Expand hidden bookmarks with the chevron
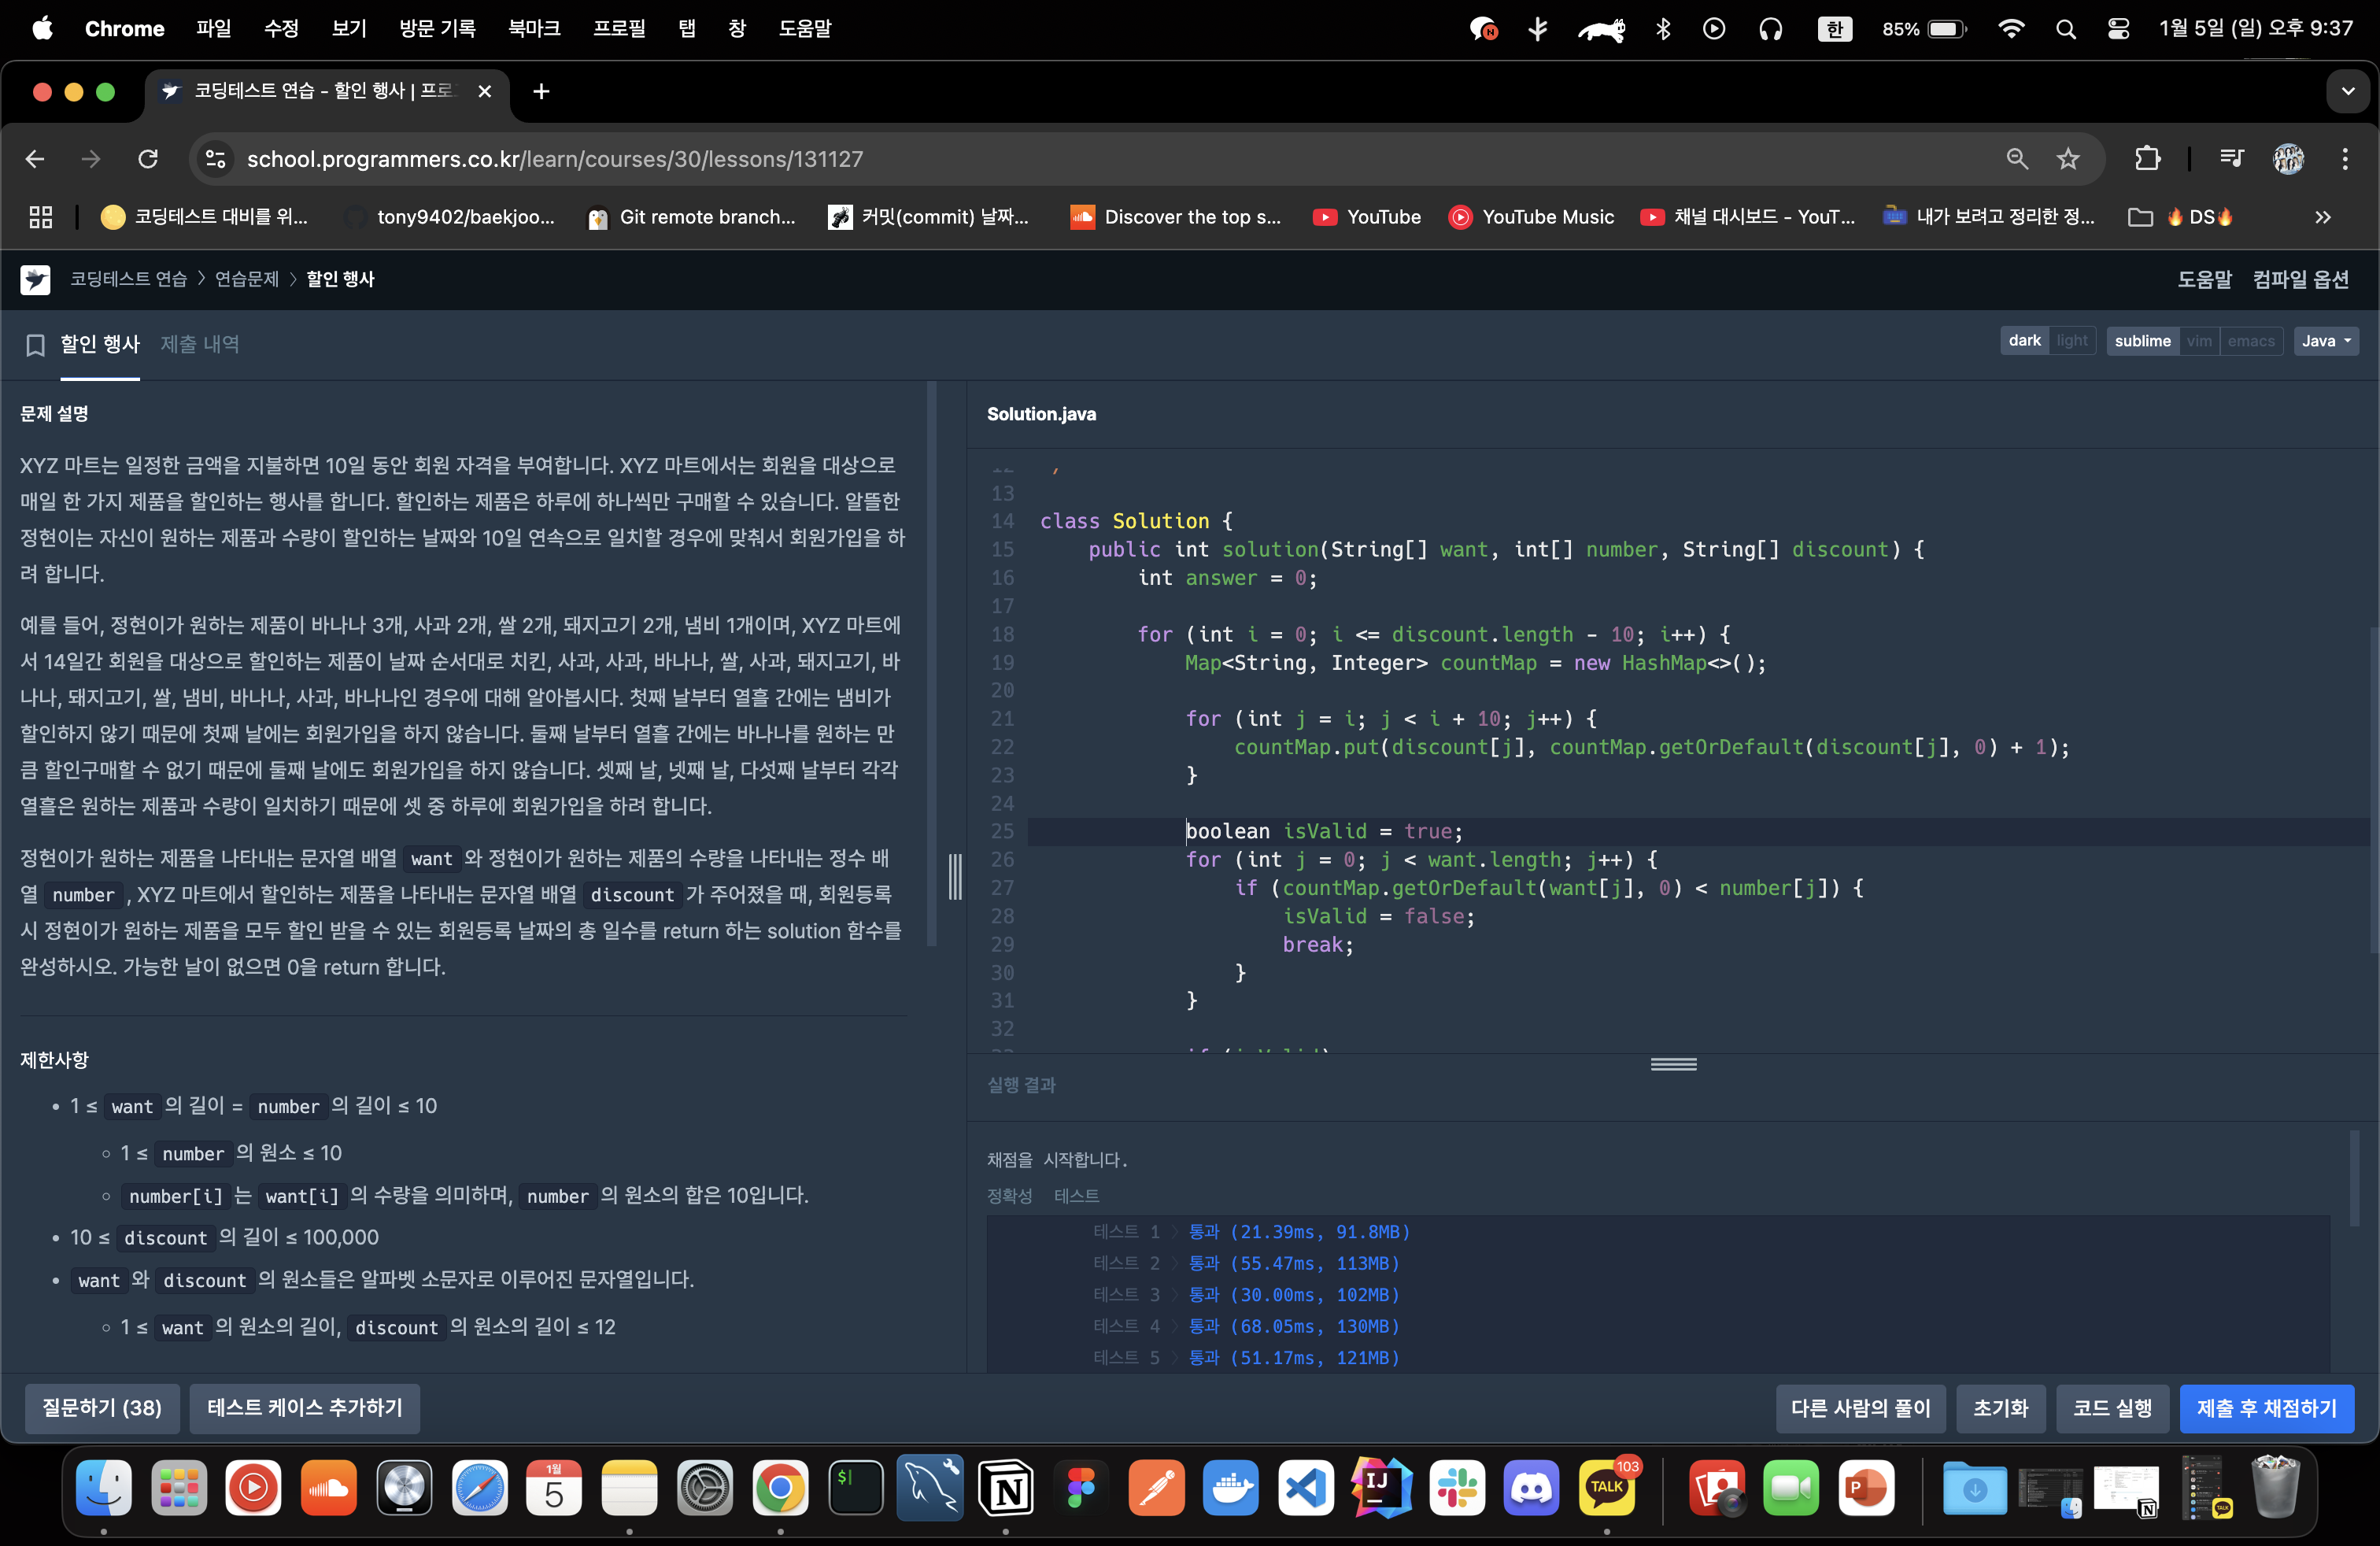Screen dimensions: 2380x1546 (x=2322, y=217)
